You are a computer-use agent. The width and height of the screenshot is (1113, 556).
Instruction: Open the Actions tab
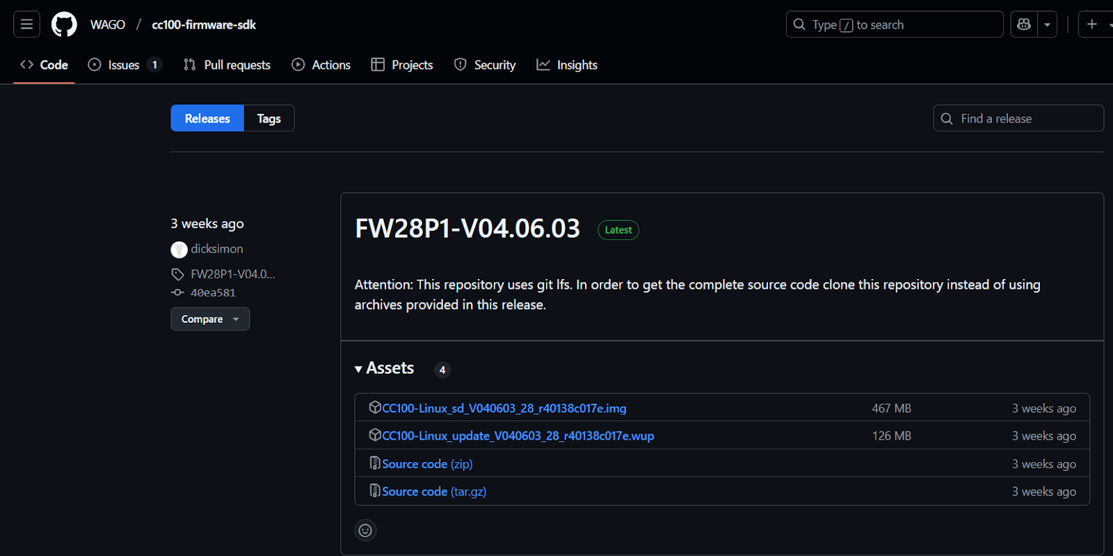(x=321, y=65)
